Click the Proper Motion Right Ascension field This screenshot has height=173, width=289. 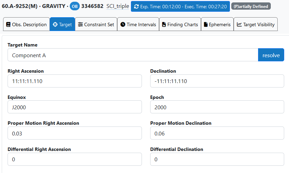(x=75, y=133)
